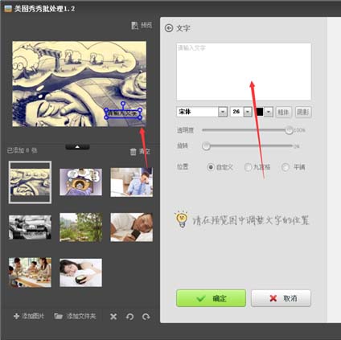Rotate image clockwise icon
The image size is (341, 340).
click(146, 317)
